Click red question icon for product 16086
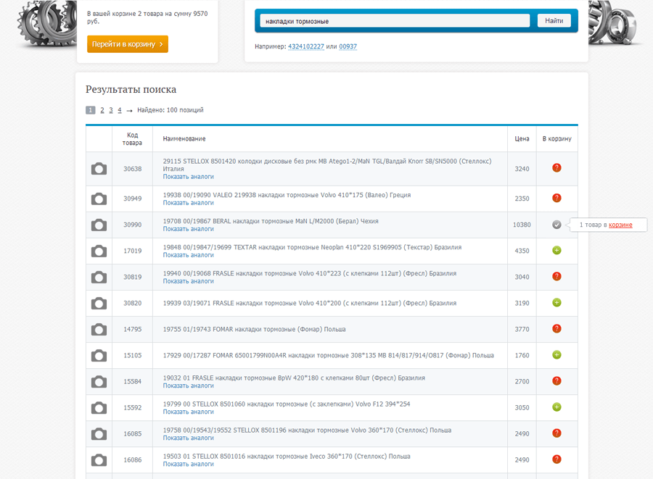 557,459
